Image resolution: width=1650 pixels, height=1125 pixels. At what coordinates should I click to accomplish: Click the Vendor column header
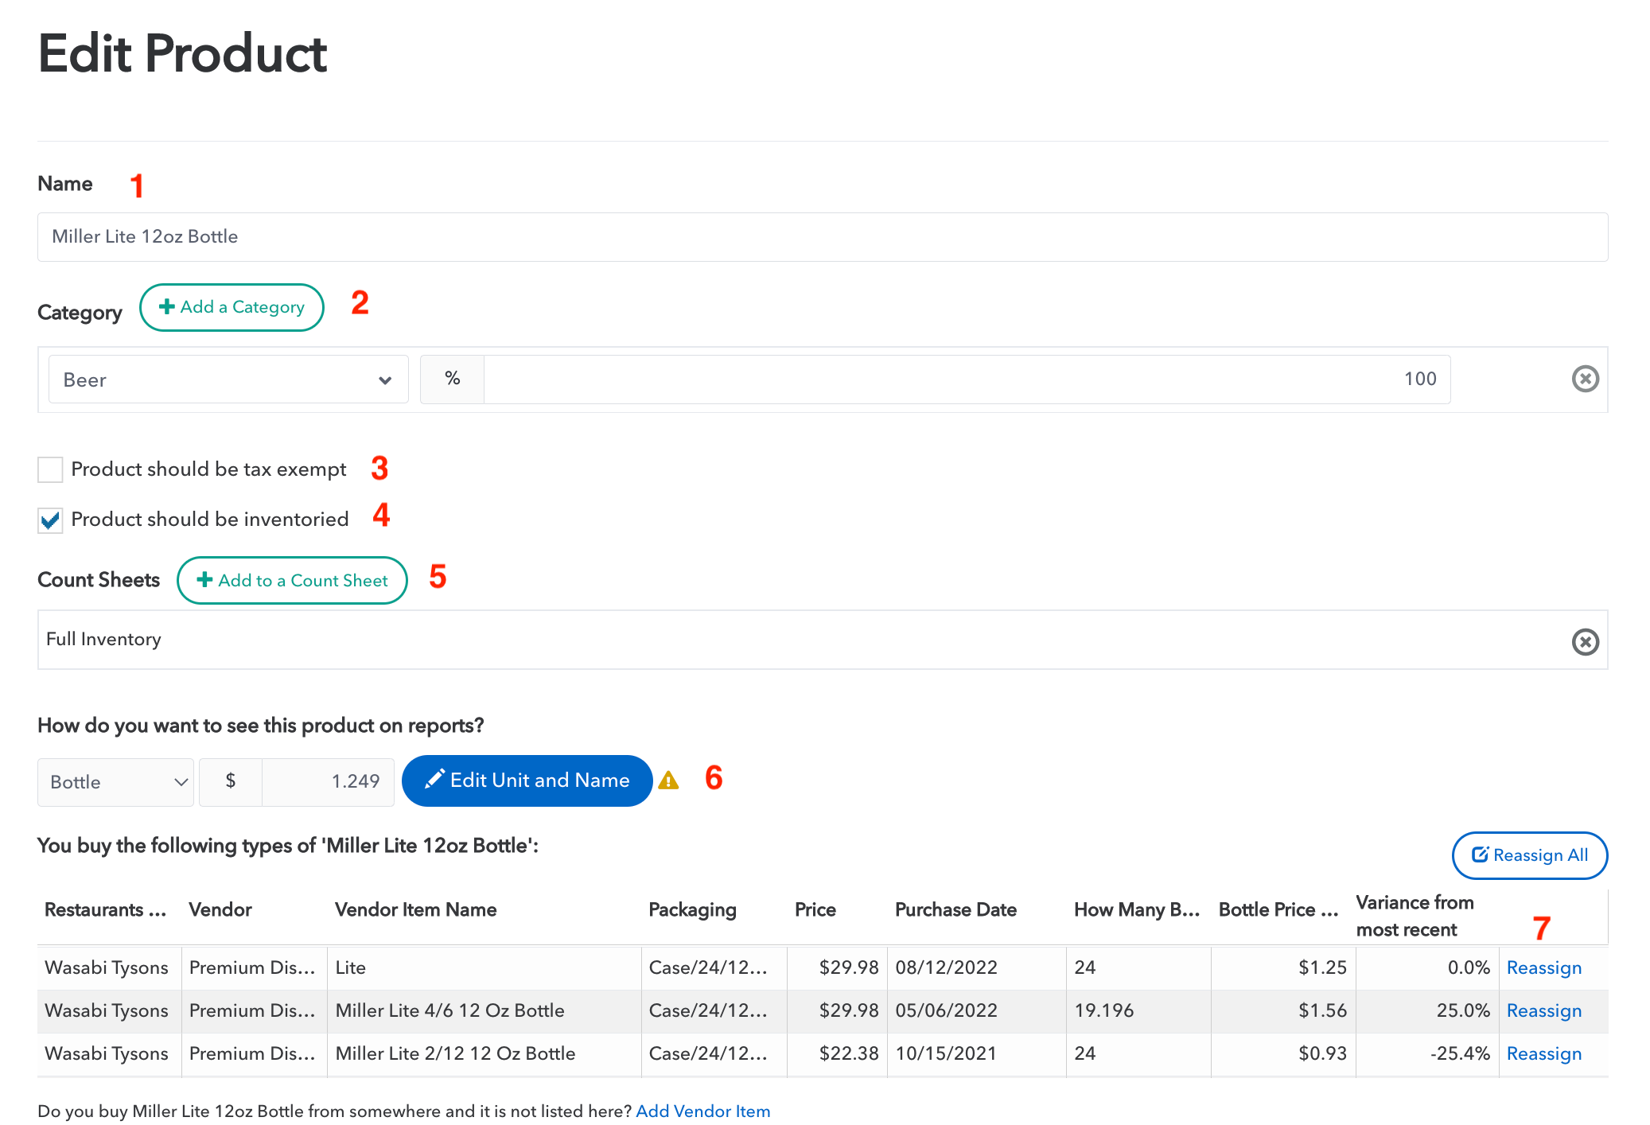(x=220, y=909)
